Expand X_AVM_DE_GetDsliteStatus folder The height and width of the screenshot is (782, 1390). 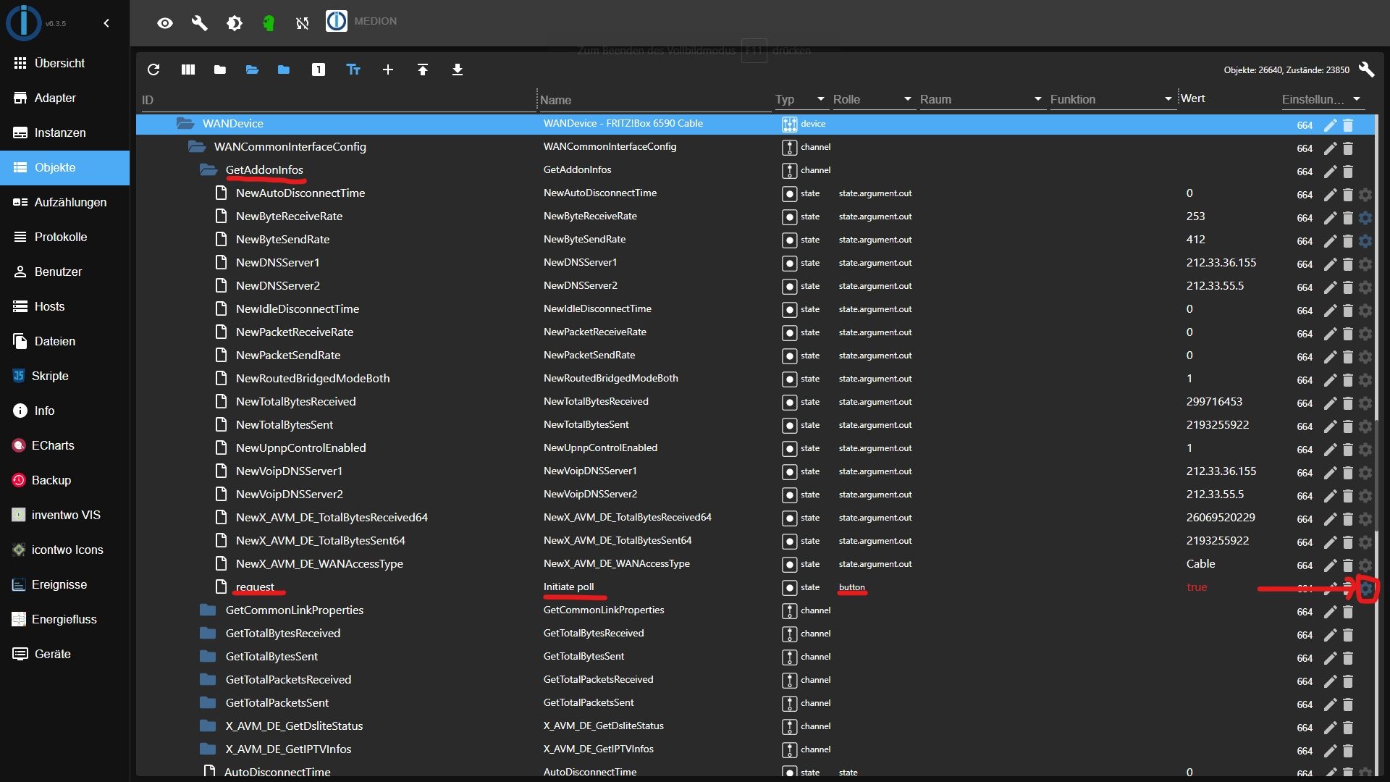208,726
